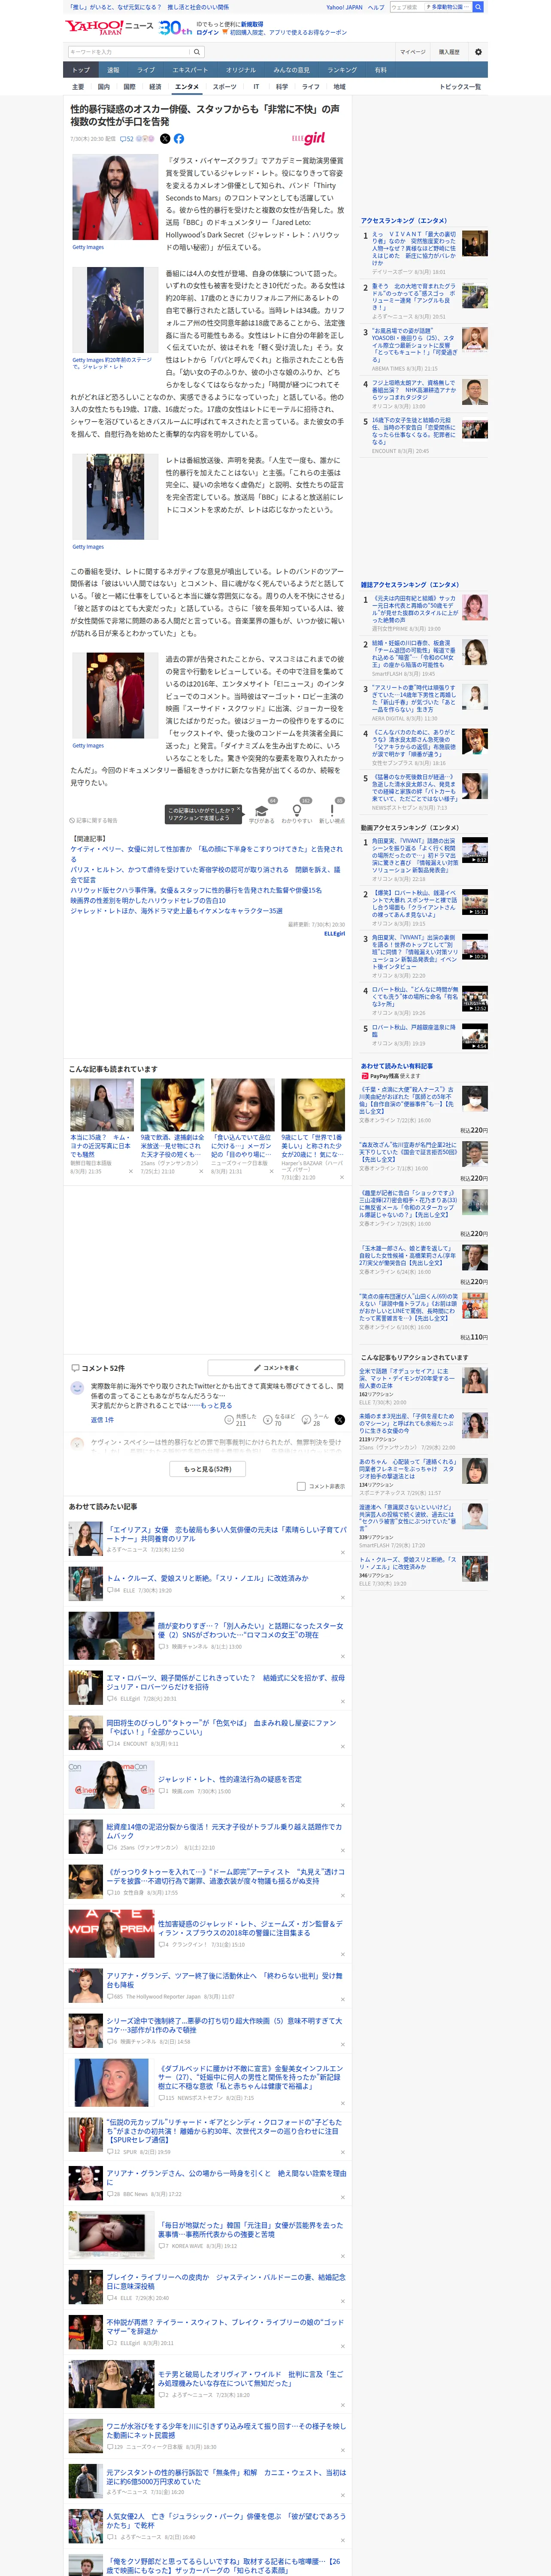Click the コメントを書く button
The height and width of the screenshot is (2576, 551).
click(x=276, y=1367)
